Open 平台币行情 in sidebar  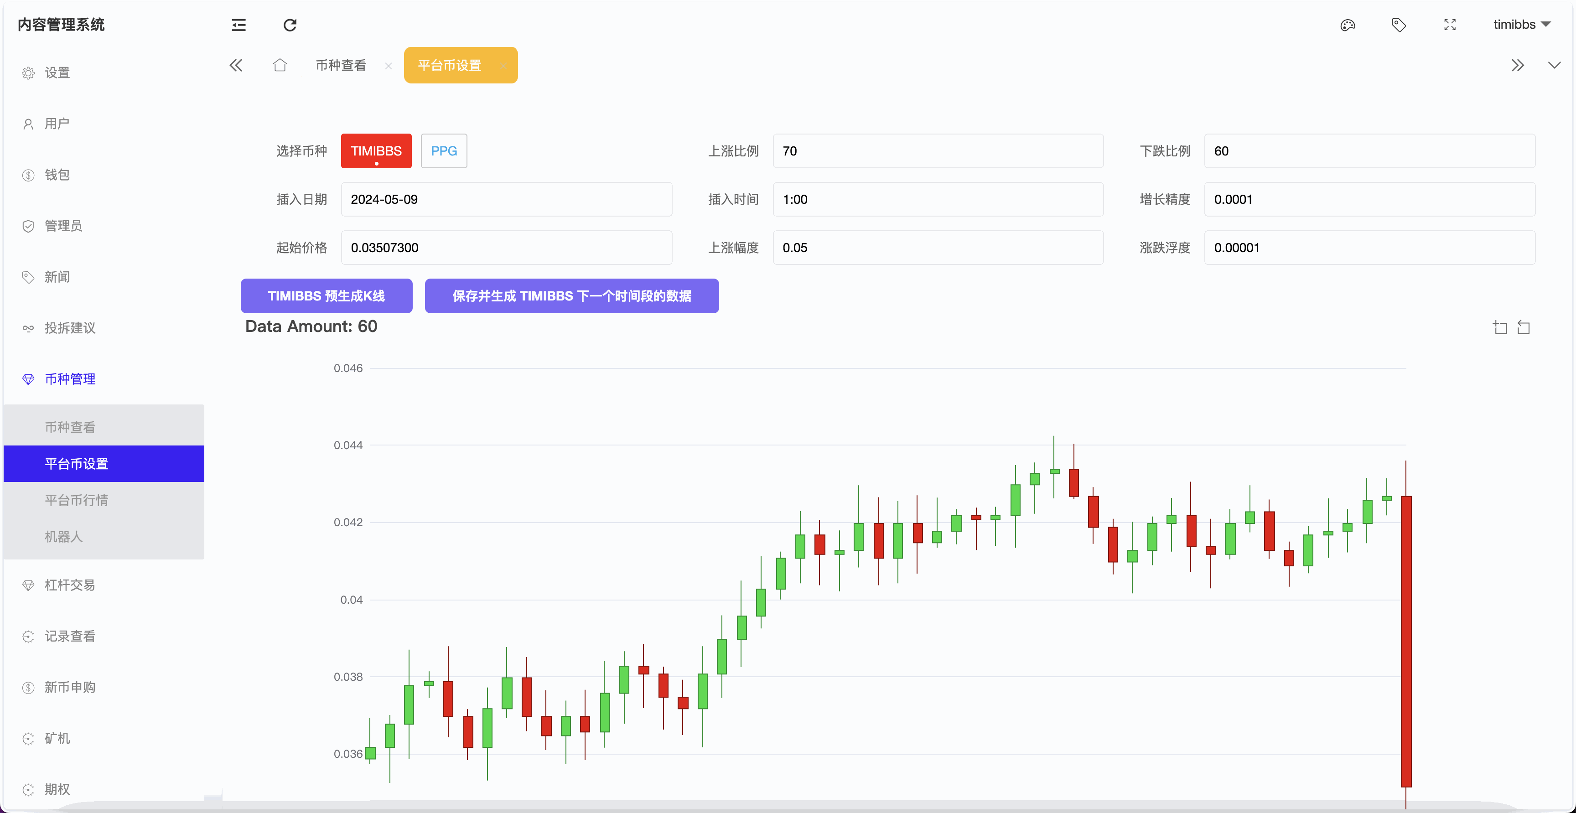coord(77,500)
